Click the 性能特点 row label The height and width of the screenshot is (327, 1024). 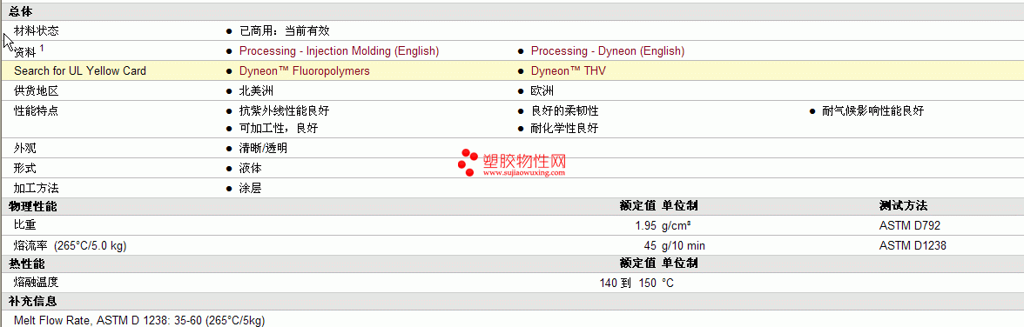36,111
